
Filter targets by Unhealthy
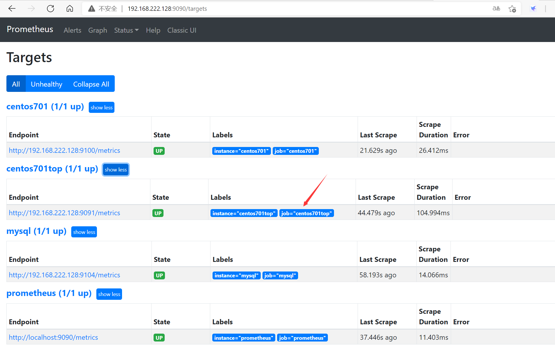(47, 84)
